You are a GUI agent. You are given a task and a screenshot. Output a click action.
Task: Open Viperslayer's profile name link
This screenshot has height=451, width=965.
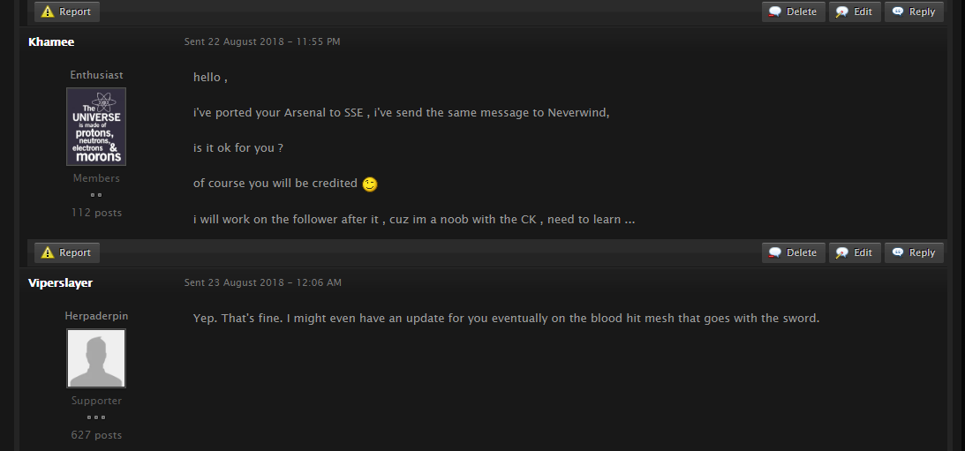pyautogui.click(x=60, y=282)
